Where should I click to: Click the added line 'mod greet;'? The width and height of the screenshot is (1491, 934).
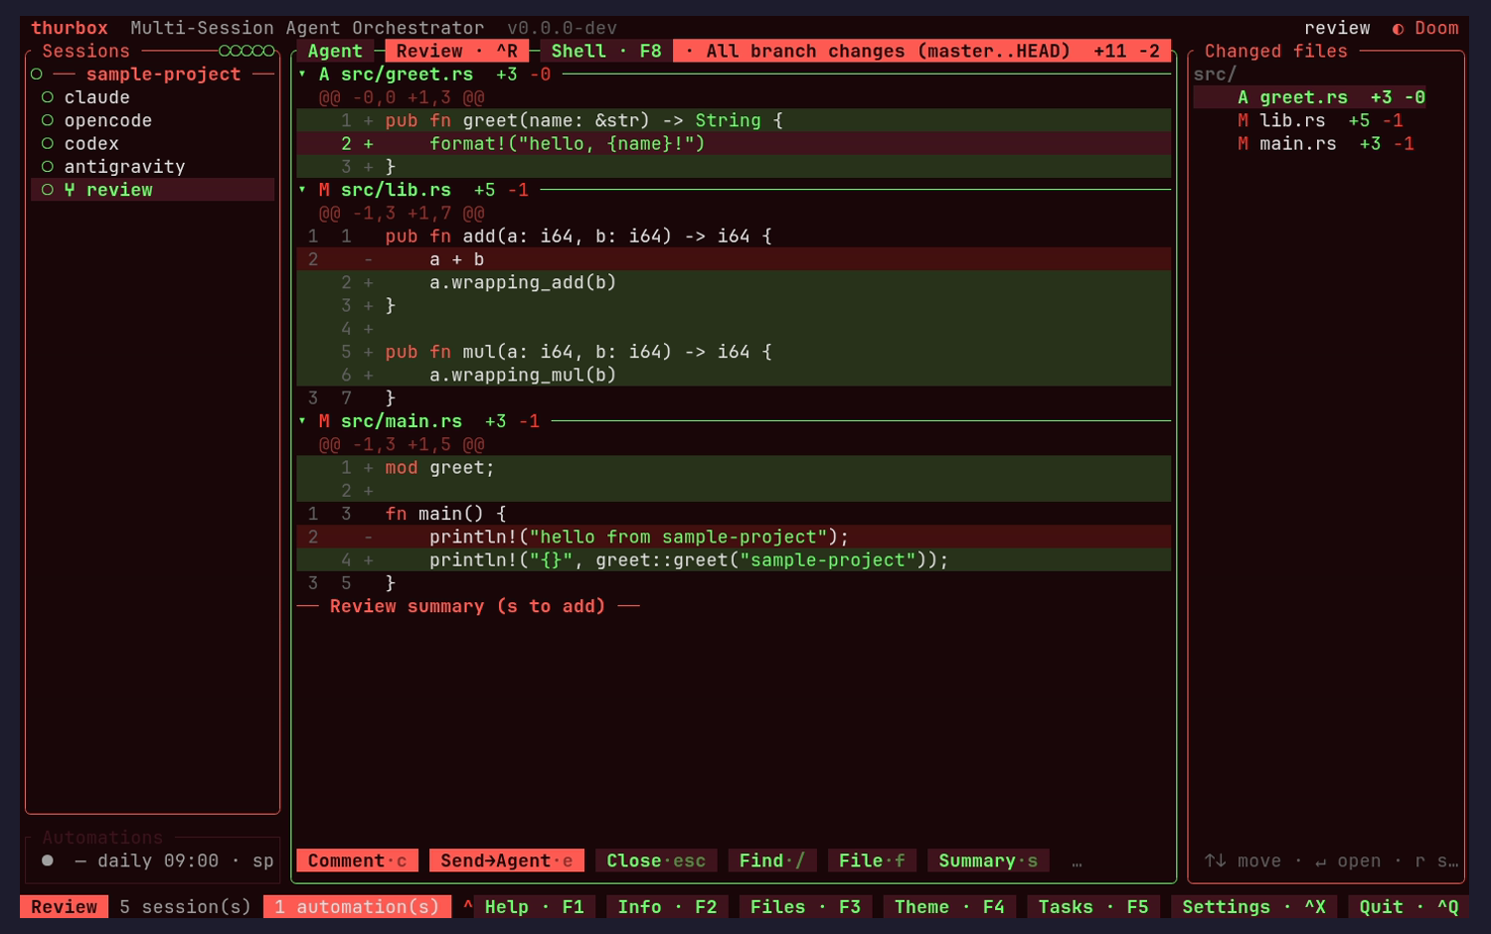tap(734, 467)
